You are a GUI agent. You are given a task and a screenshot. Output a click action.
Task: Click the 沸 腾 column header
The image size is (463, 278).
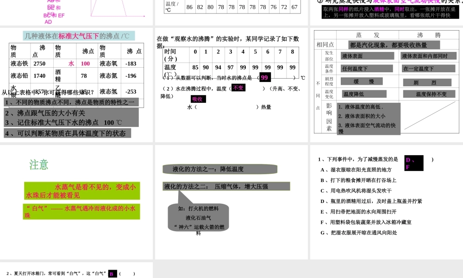tap(429, 35)
